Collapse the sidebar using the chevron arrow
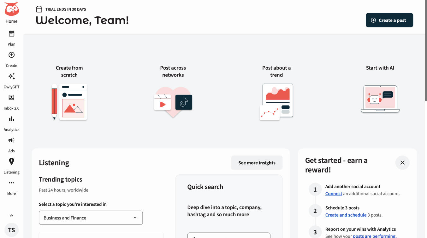This screenshot has height=238, width=427. click(11, 215)
